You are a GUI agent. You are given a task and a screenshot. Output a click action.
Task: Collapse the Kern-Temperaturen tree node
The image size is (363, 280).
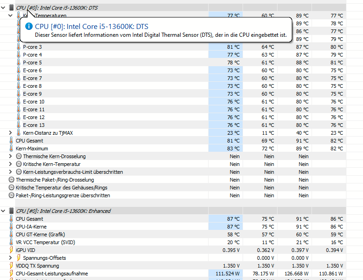[x=11, y=16]
